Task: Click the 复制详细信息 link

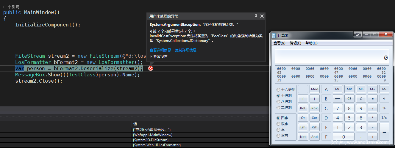Action: pyautogui.click(x=186, y=50)
